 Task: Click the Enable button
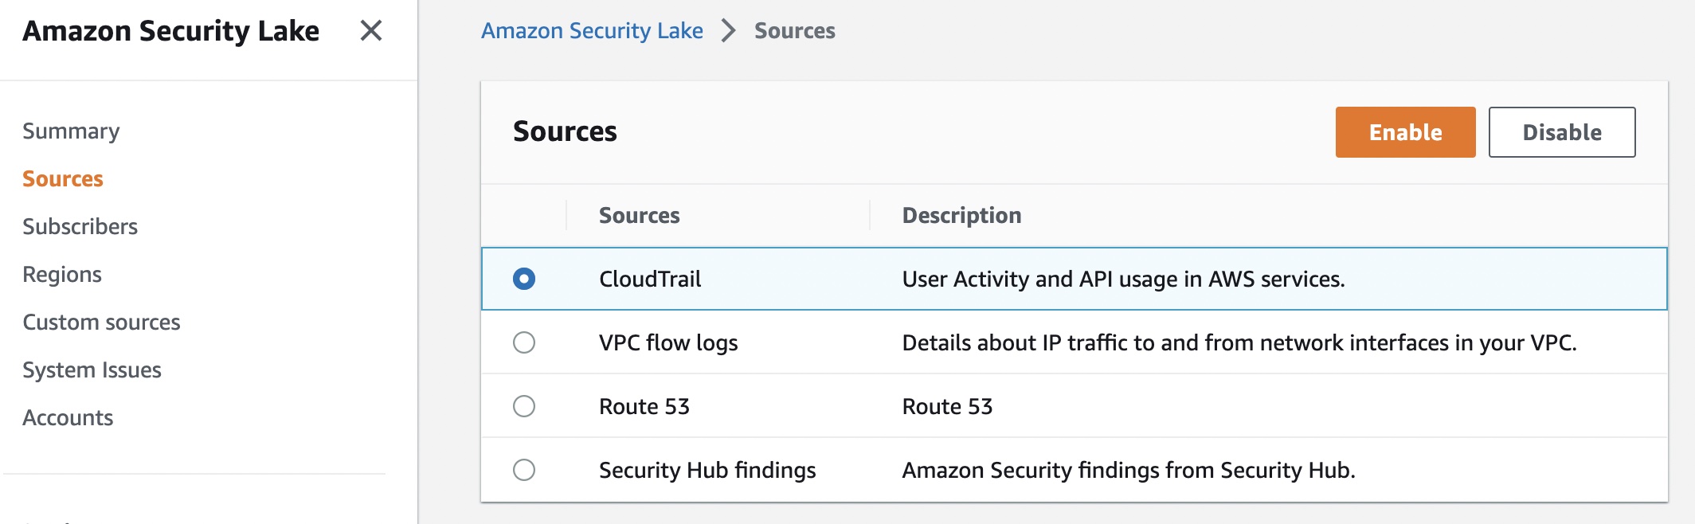(1405, 132)
